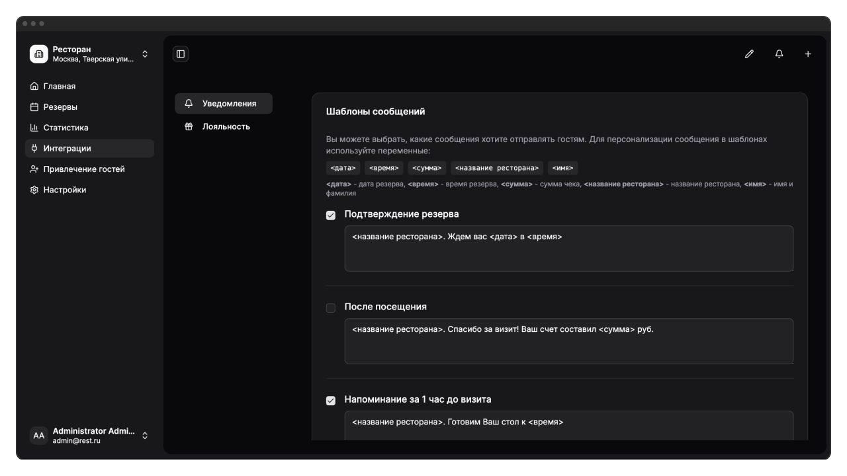This screenshot has width=847, height=476.
Task: Click the restaurant building logo icon
Action: tap(39, 54)
